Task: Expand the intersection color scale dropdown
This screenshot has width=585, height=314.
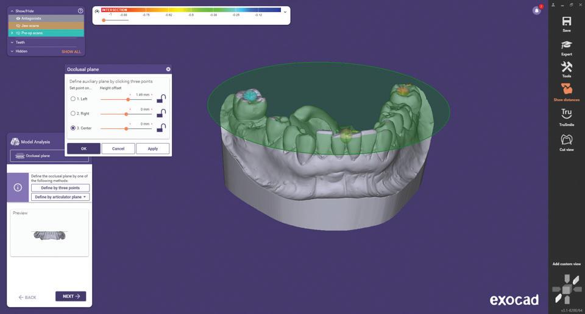Action: [285, 12]
